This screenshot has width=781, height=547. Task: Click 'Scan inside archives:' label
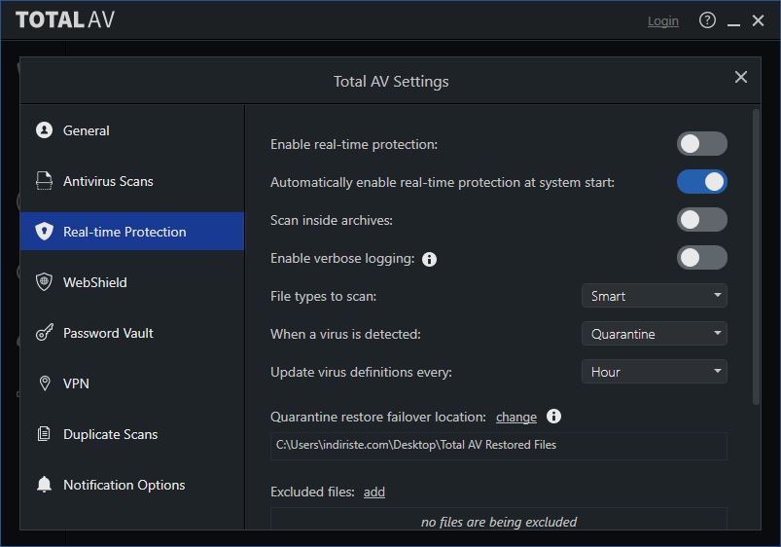(332, 220)
